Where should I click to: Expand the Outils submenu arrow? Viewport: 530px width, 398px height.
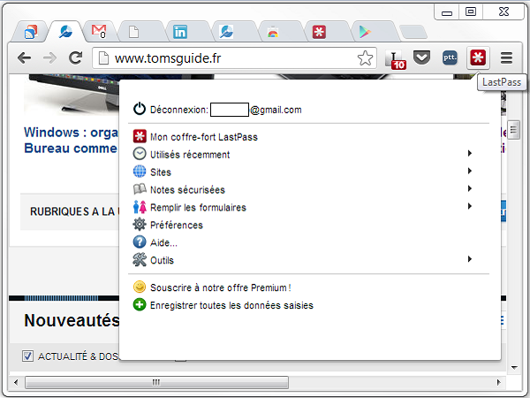coord(470,259)
